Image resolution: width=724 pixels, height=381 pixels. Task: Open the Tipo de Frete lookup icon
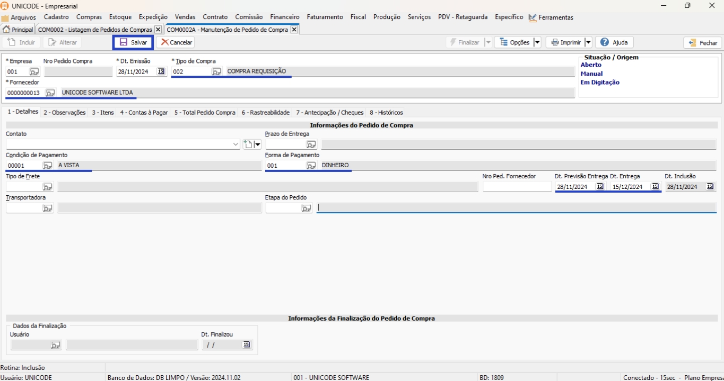click(x=48, y=187)
